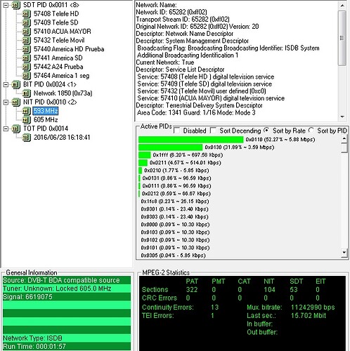Click the 0x0305 PID rate entry
This screenshot has height=351, width=350.
pos(173,256)
